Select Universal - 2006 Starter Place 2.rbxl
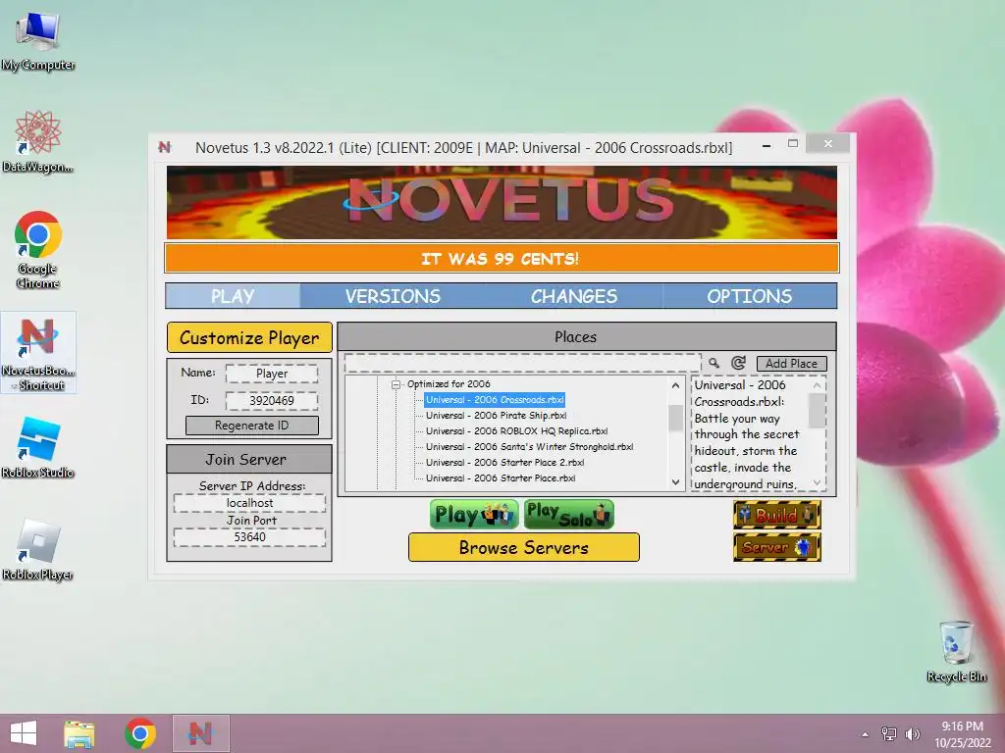Image resolution: width=1005 pixels, height=753 pixels. 505,463
